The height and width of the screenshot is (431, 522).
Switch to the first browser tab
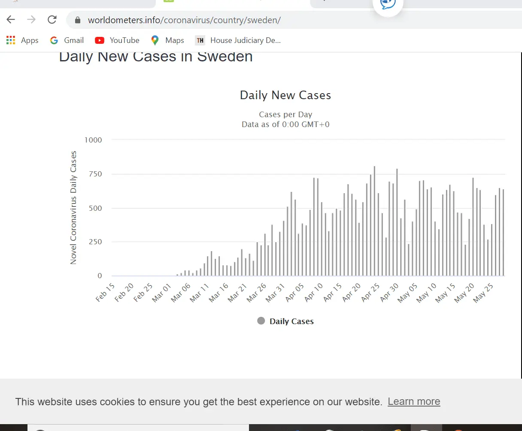[77, 3]
